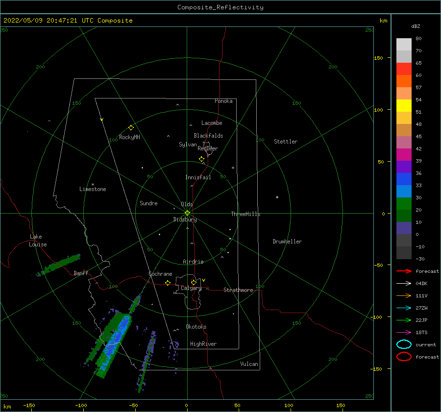This screenshot has height=412, width=441.
Task: Click the red forecast arrow in legend
Action: (x=404, y=271)
